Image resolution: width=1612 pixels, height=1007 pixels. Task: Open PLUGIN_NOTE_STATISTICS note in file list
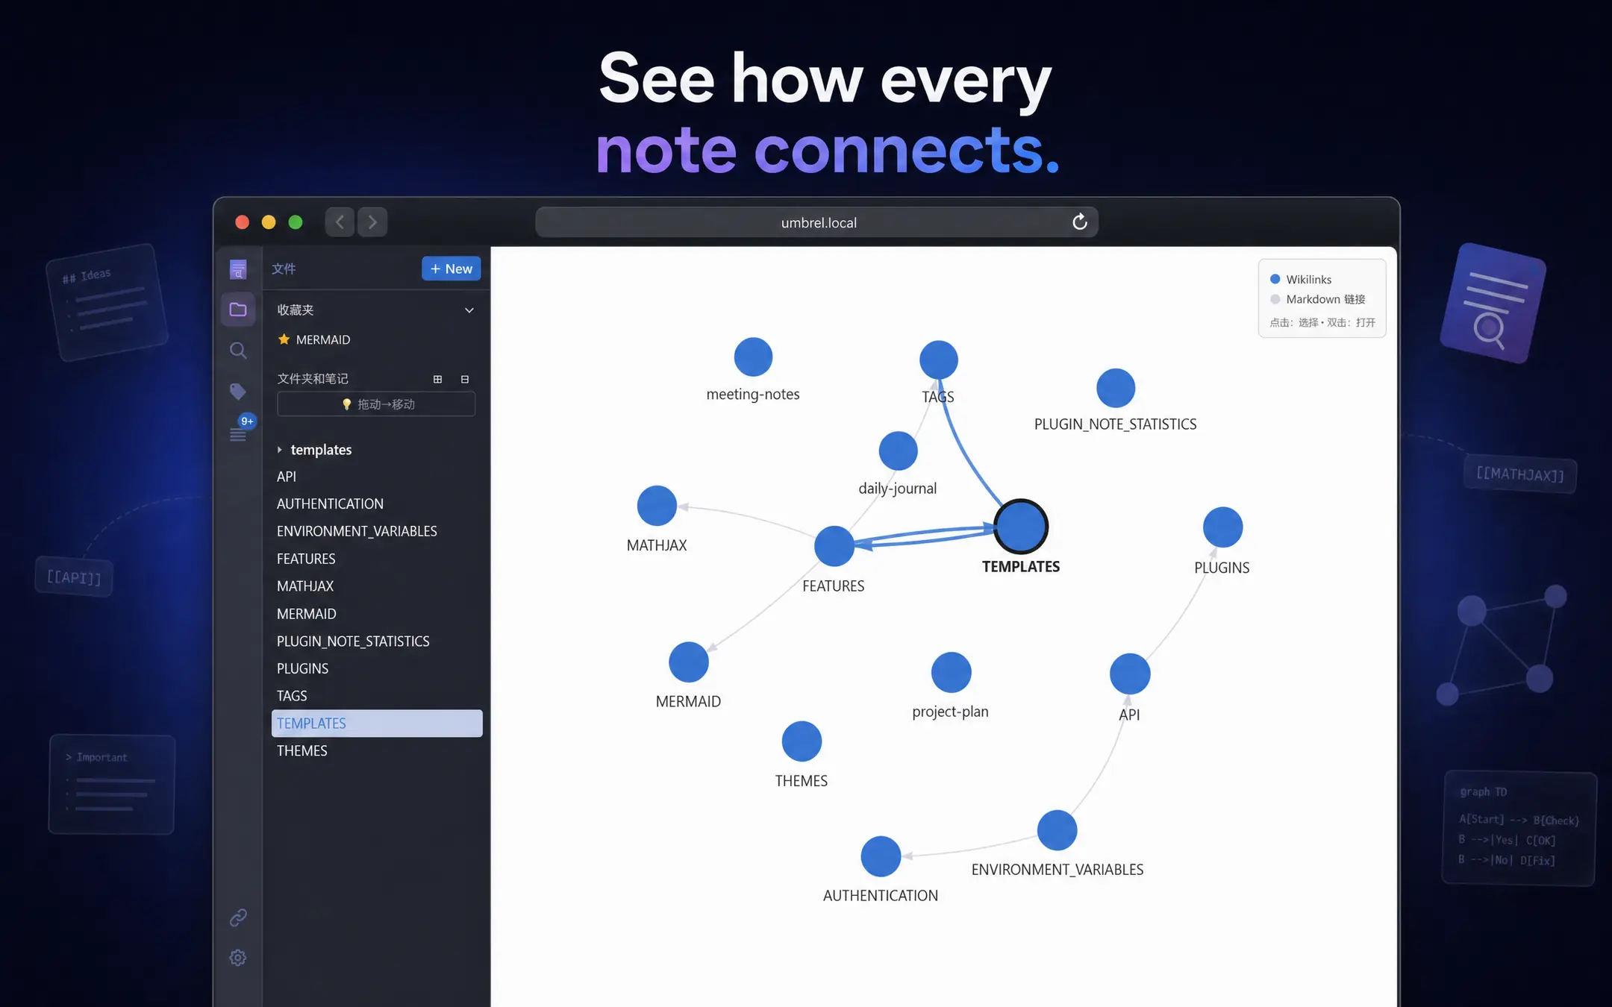(353, 641)
